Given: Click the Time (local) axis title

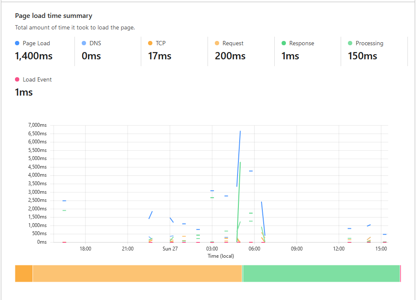Looking at the screenshot, I should pyautogui.click(x=220, y=256).
